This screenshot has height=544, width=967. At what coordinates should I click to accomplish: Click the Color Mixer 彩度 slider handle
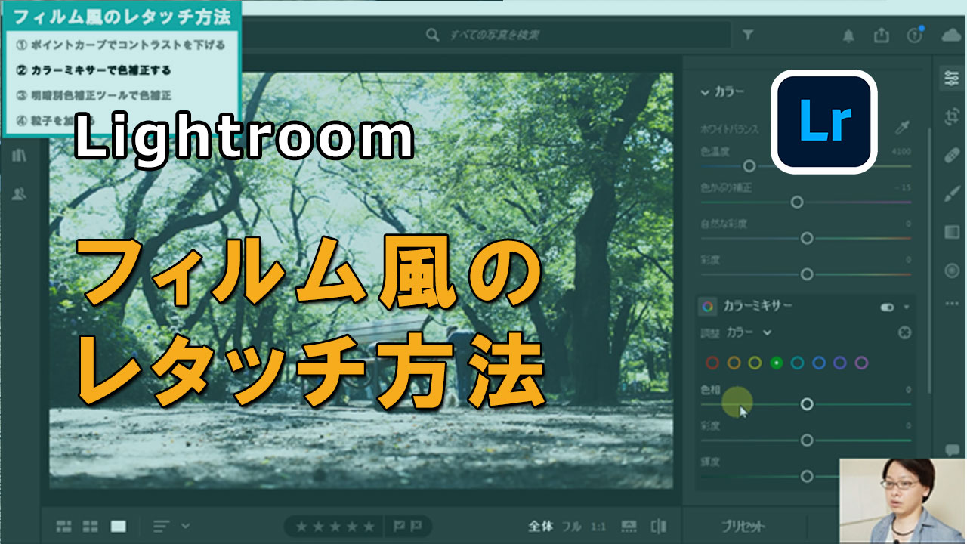807,440
